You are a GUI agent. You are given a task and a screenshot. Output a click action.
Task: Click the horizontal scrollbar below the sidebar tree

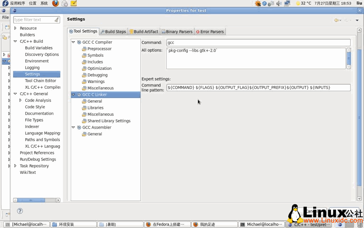(36, 200)
